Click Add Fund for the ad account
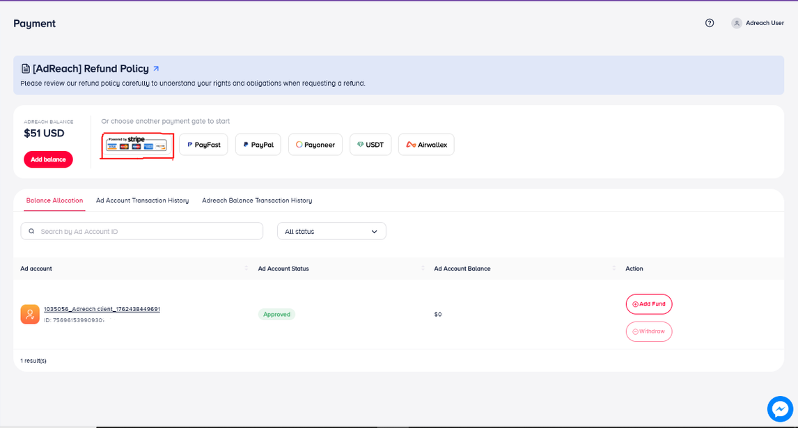The width and height of the screenshot is (798, 428). point(649,304)
